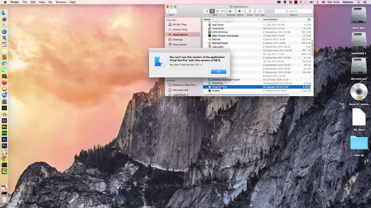This screenshot has width=371, height=208.
Task: Switch Finder to Cover Flow view
Action: pyautogui.click(x=223, y=11)
